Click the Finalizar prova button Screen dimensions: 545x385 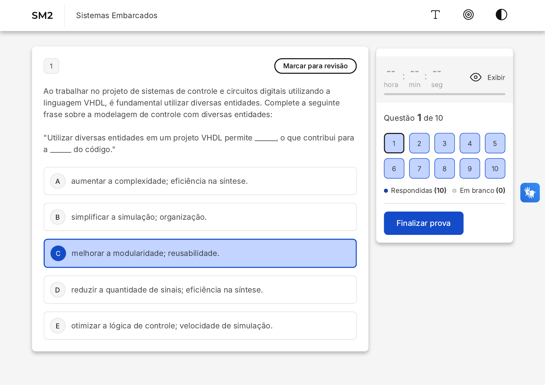pos(423,223)
